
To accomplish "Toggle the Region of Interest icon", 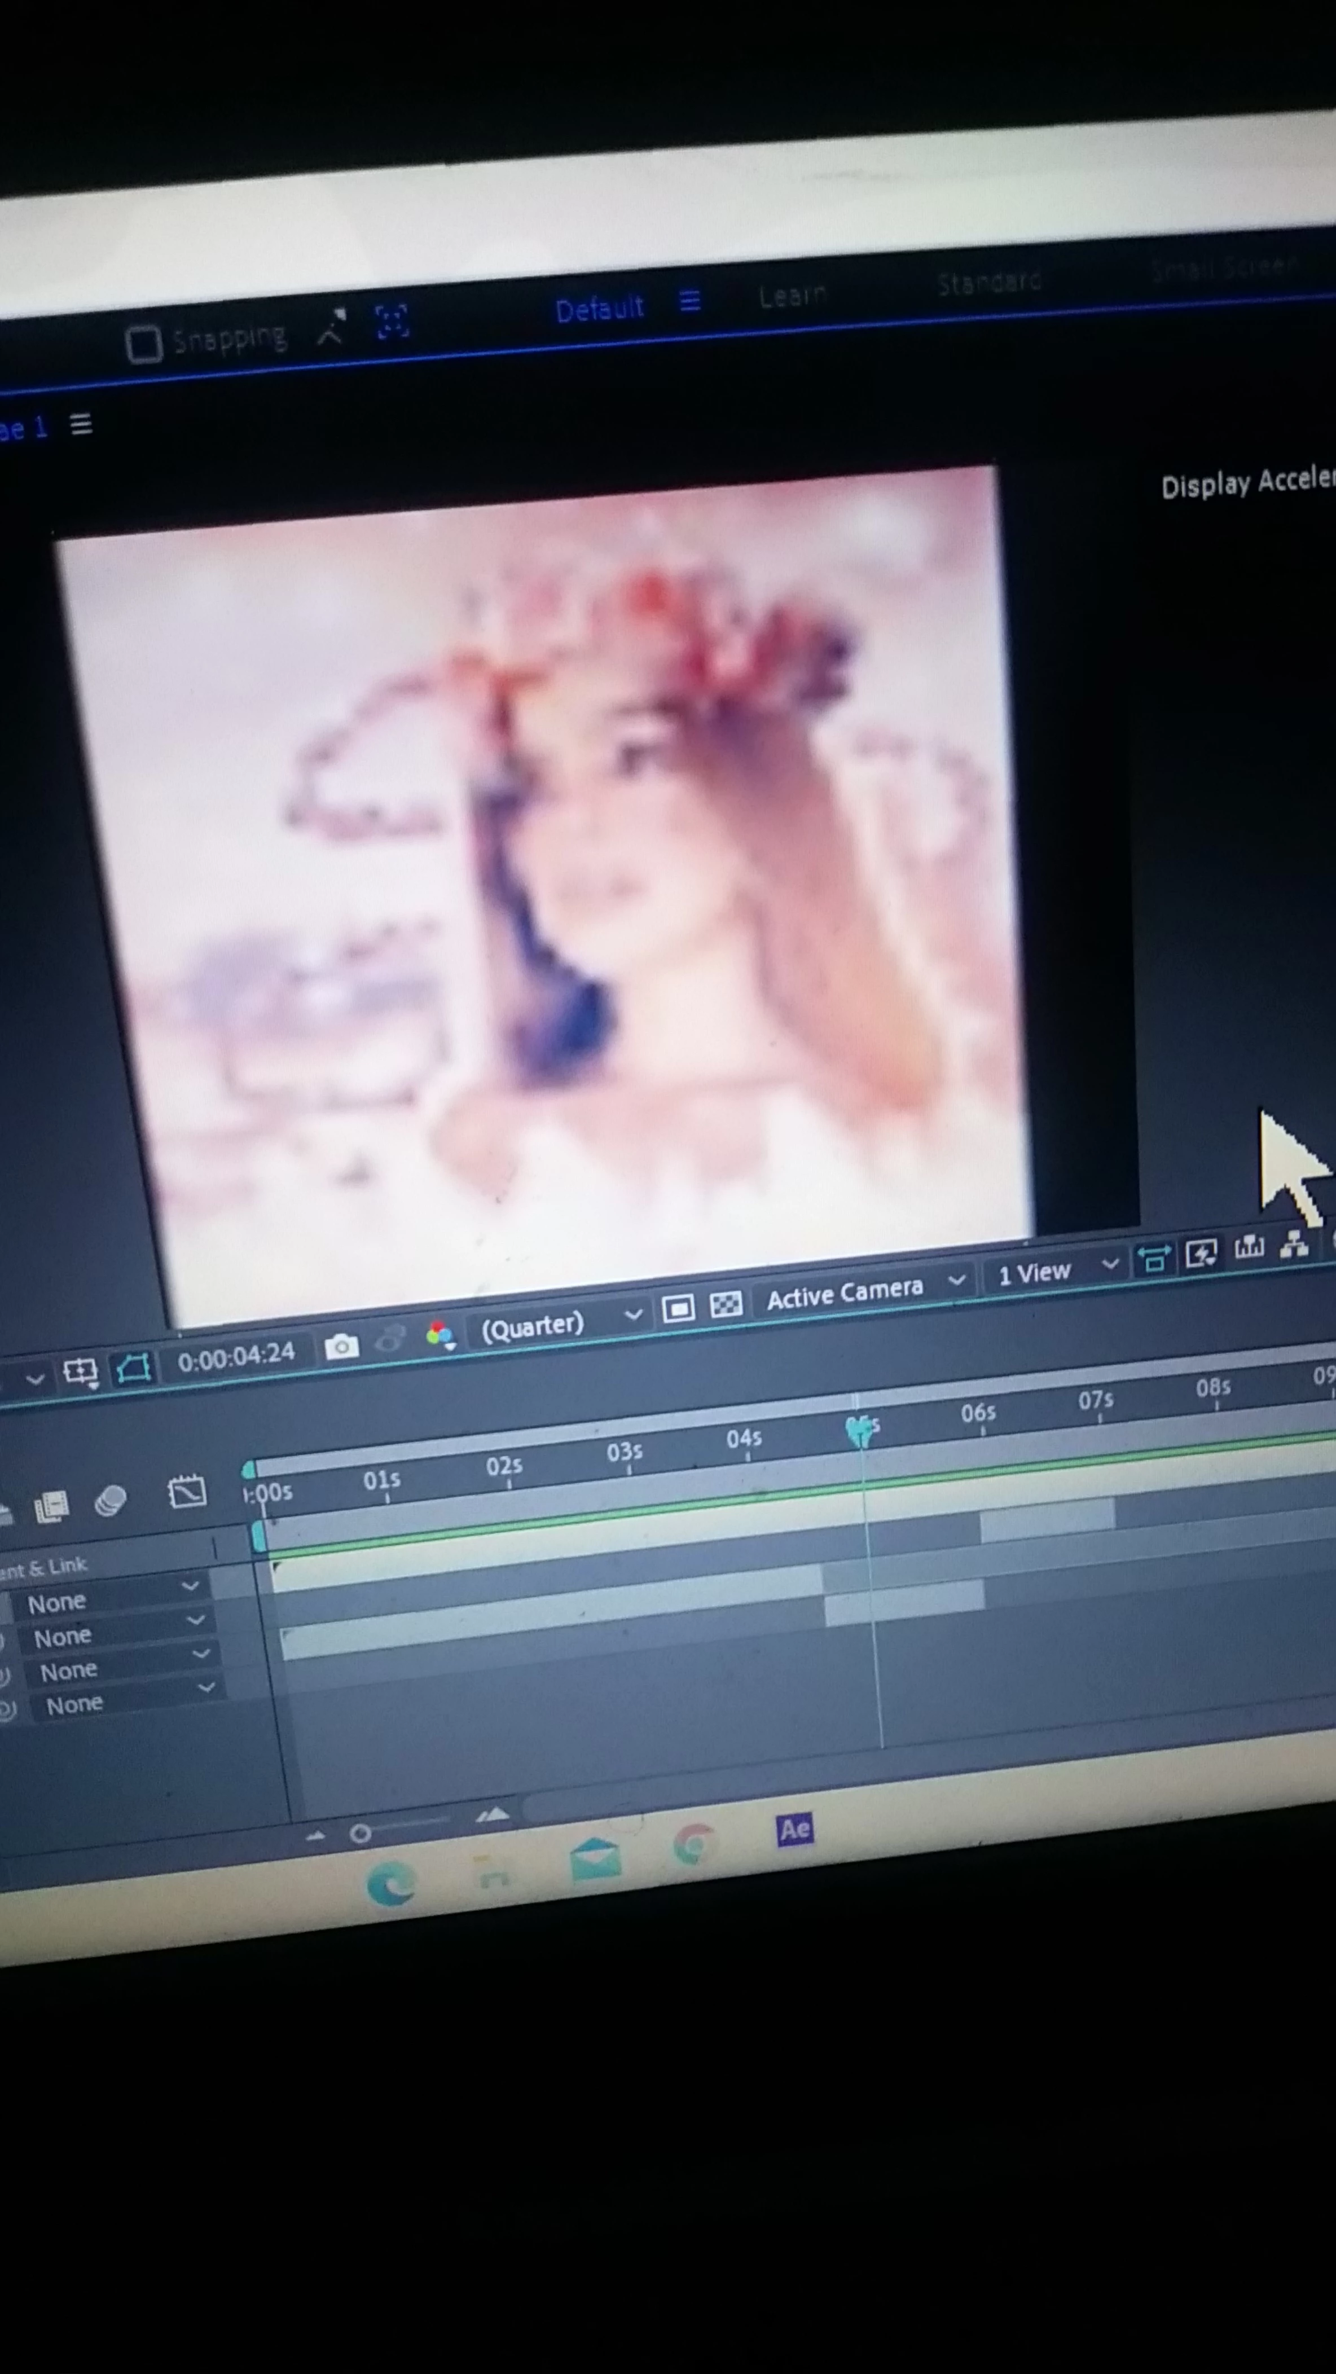I will [x=678, y=1308].
